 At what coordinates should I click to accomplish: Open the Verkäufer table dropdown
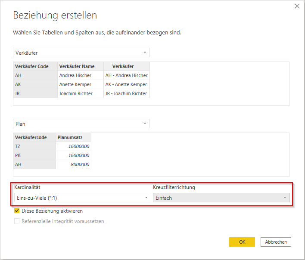point(81,53)
